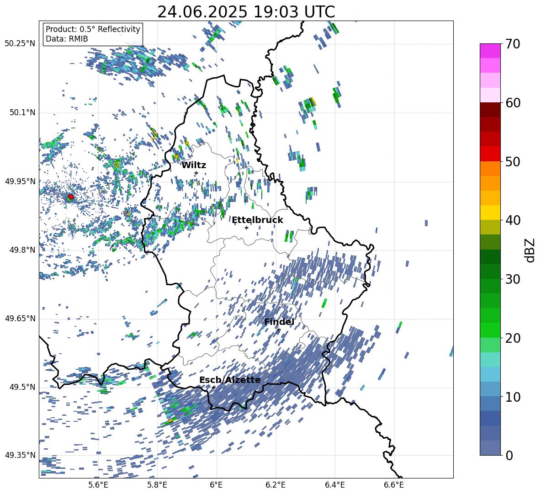Click the 0 colorbar tick label
Image resolution: width=541 pixels, height=494 pixels.
click(x=509, y=455)
